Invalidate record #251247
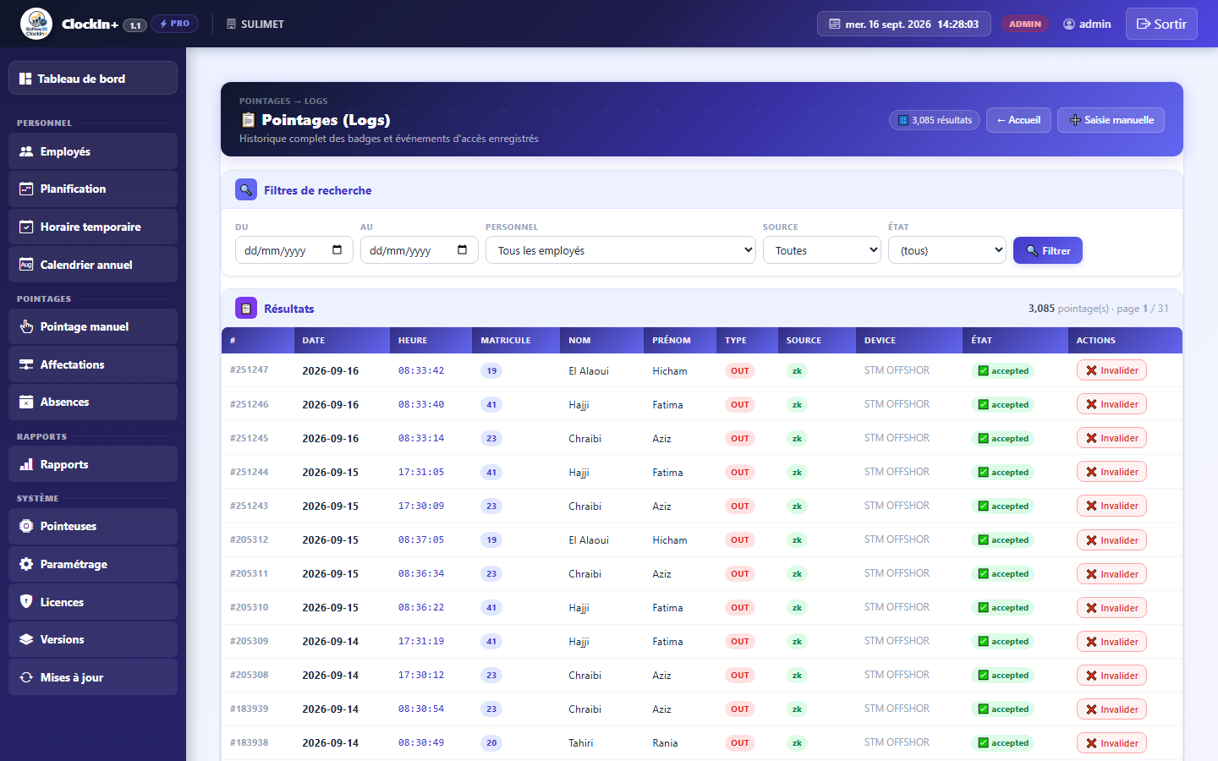 pos(1111,370)
